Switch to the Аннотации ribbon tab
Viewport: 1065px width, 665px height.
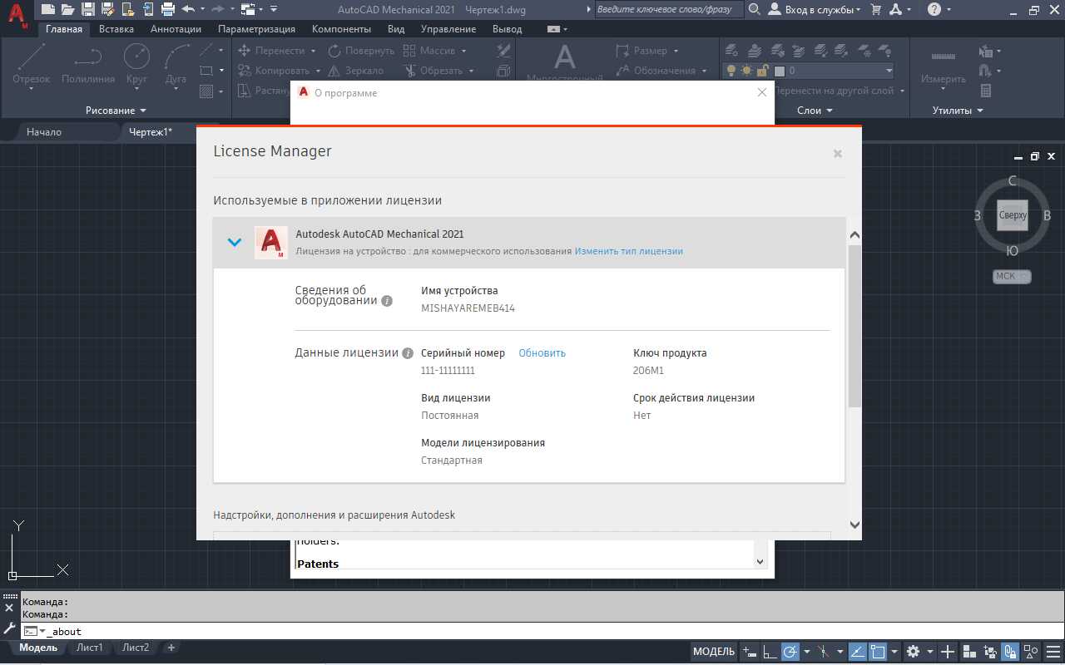[x=176, y=29]
